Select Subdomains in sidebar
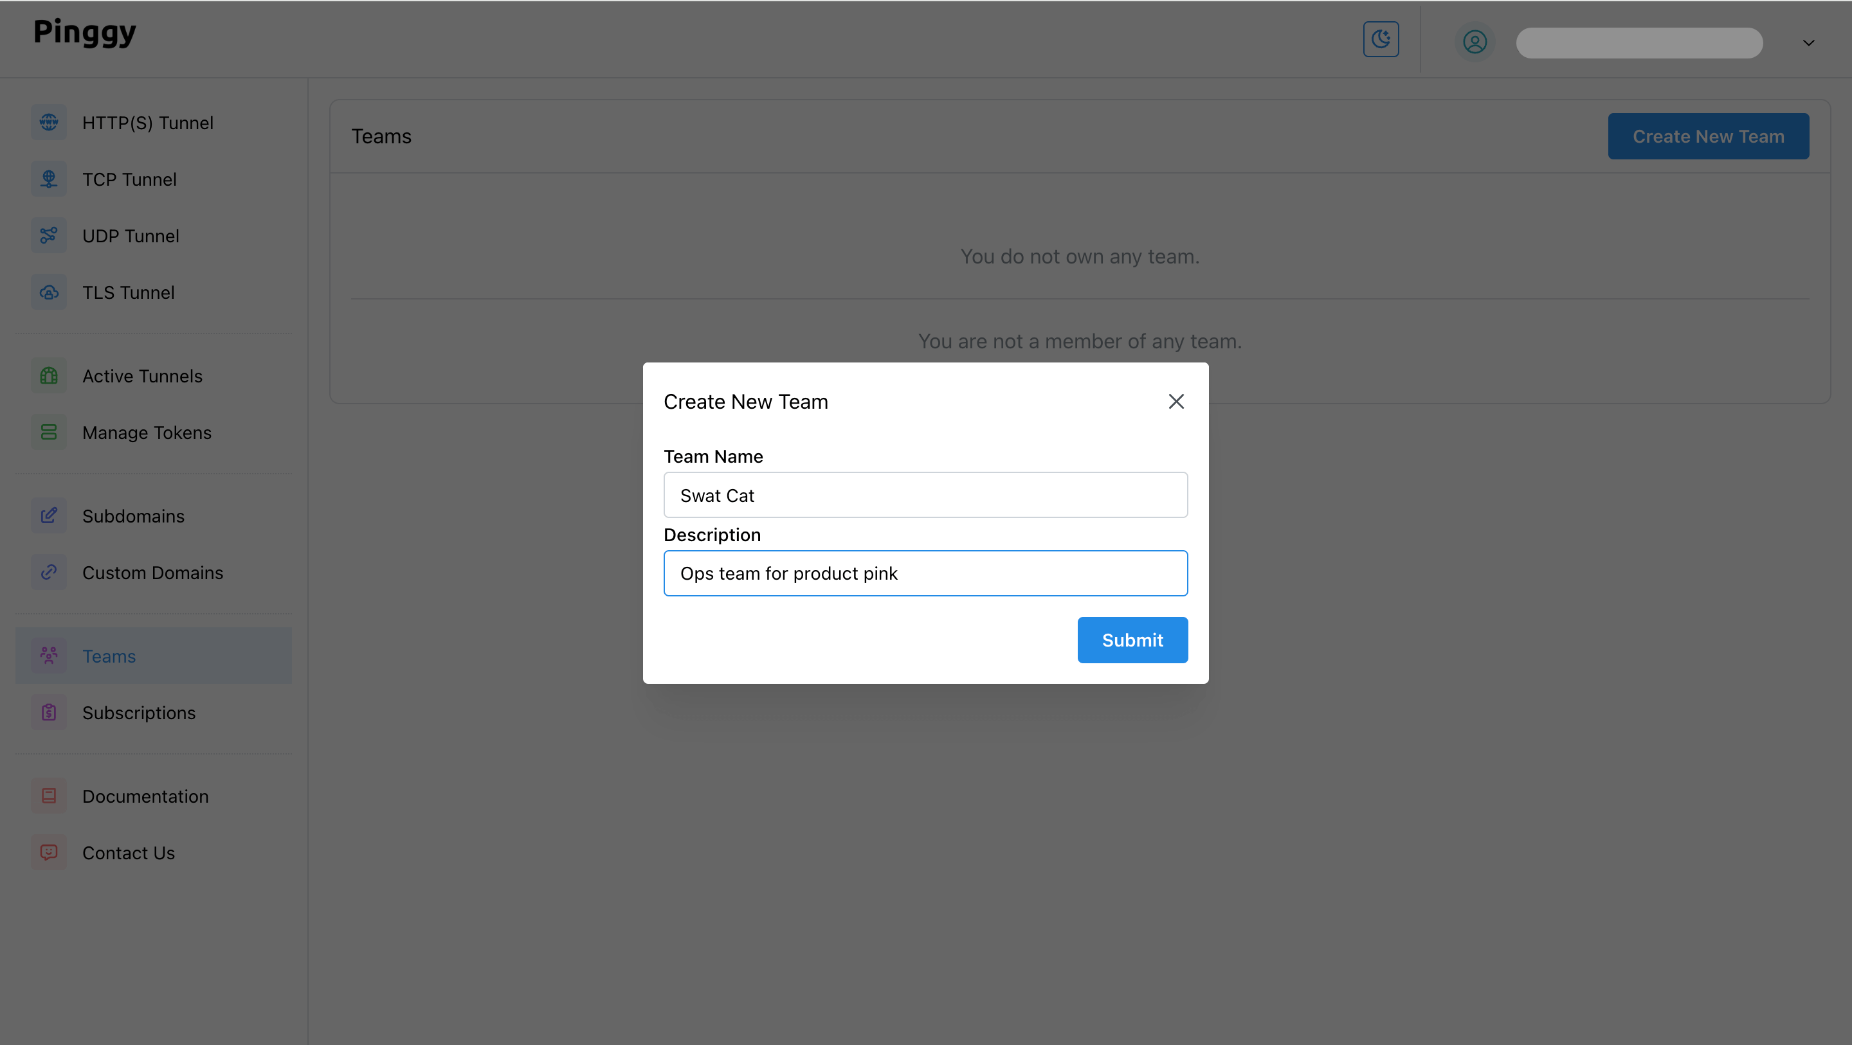 [x=154, y=517]
